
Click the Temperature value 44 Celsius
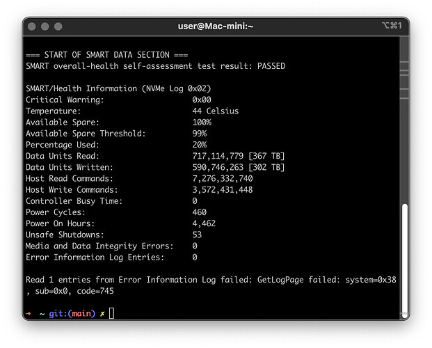tap(216, 111)
